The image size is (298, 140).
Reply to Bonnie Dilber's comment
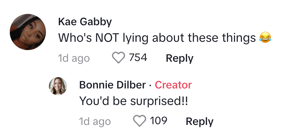pyautogui.click(x=199, y=122)
